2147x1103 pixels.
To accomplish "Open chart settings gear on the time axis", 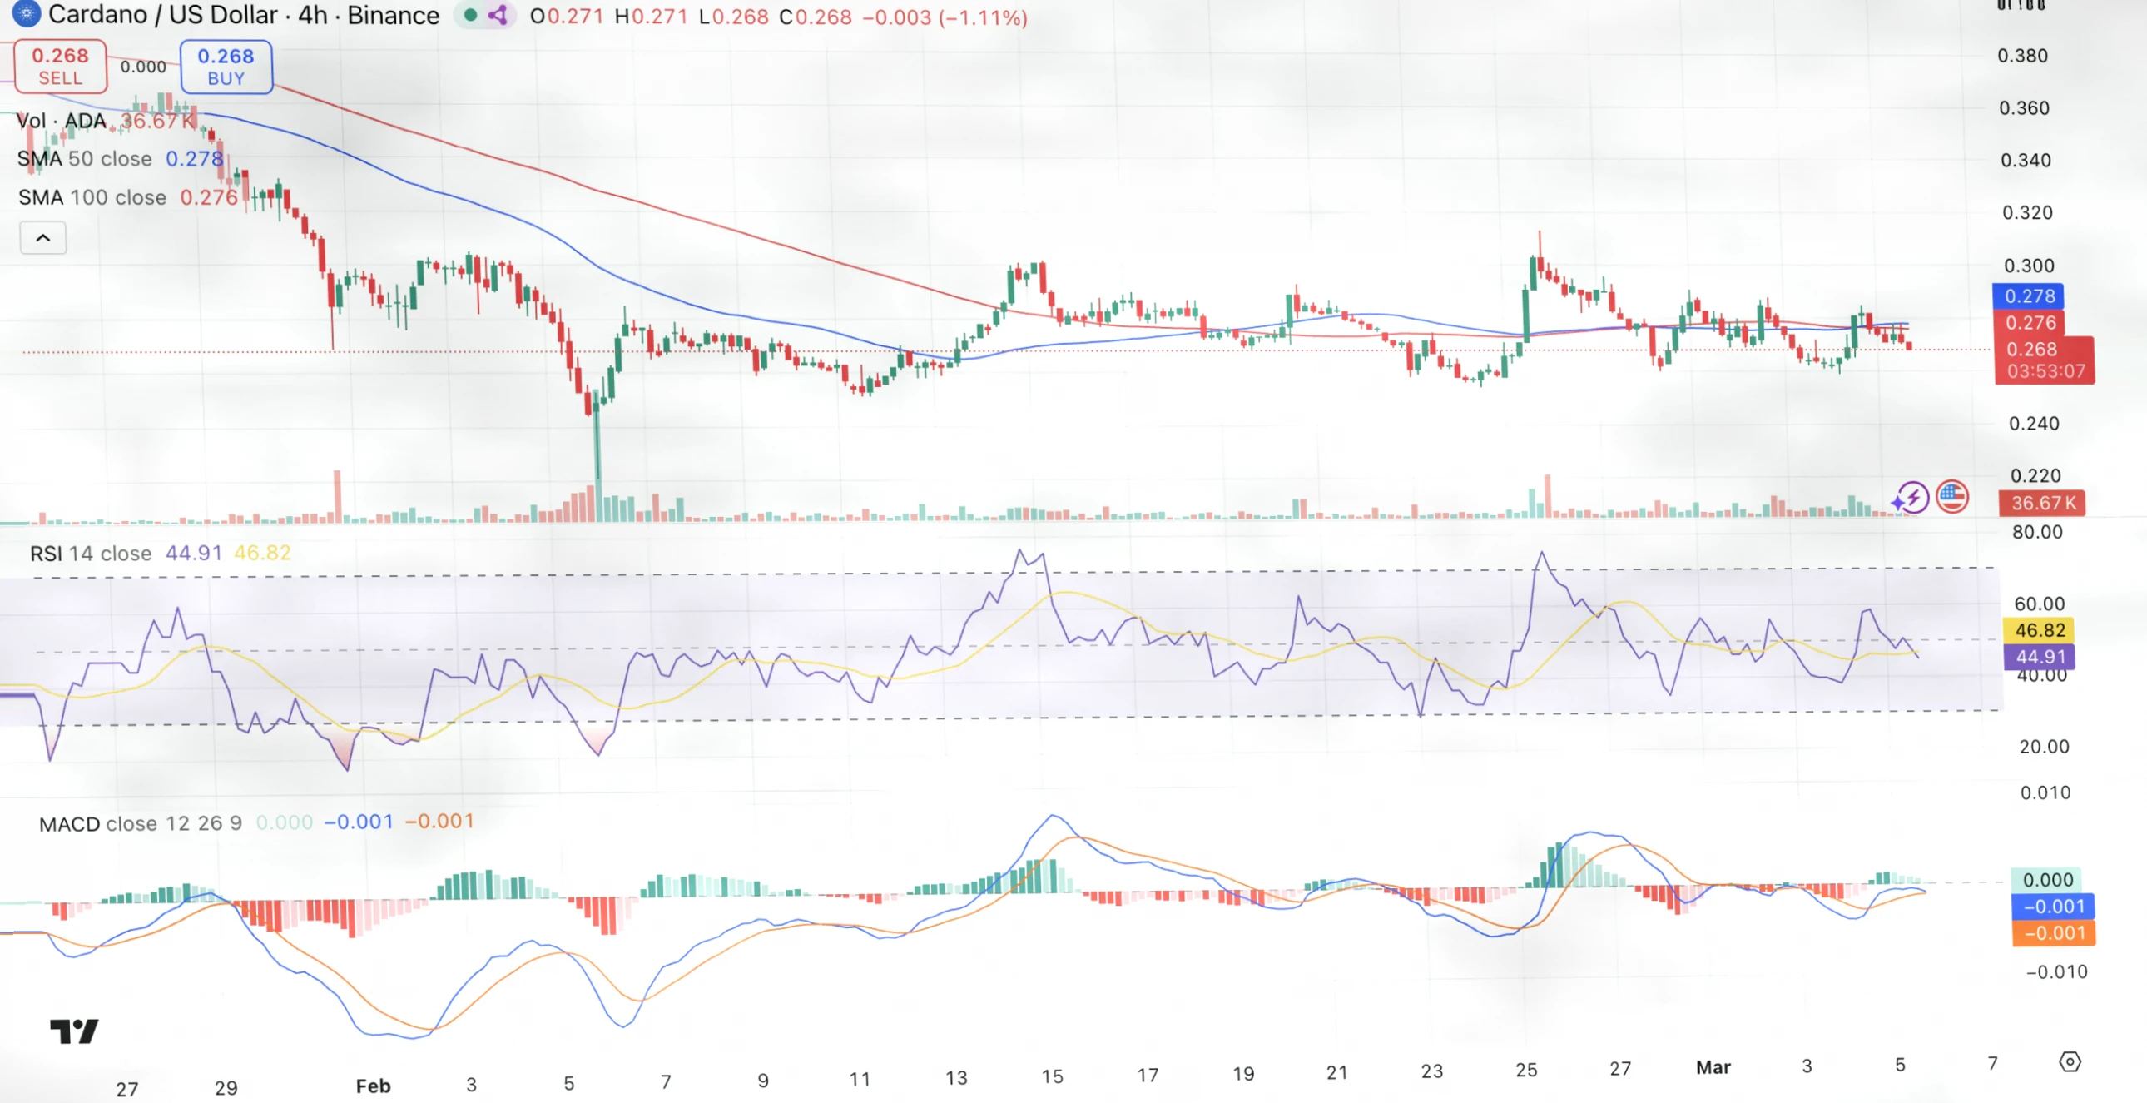I will pyautogui.click(x=2070, y=1061).
